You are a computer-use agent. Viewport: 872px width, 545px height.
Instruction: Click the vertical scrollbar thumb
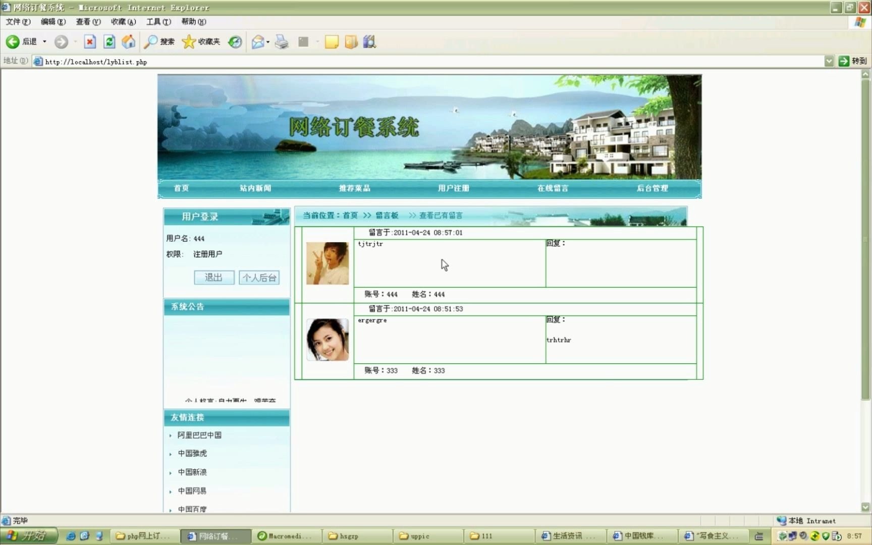(865, 240)
